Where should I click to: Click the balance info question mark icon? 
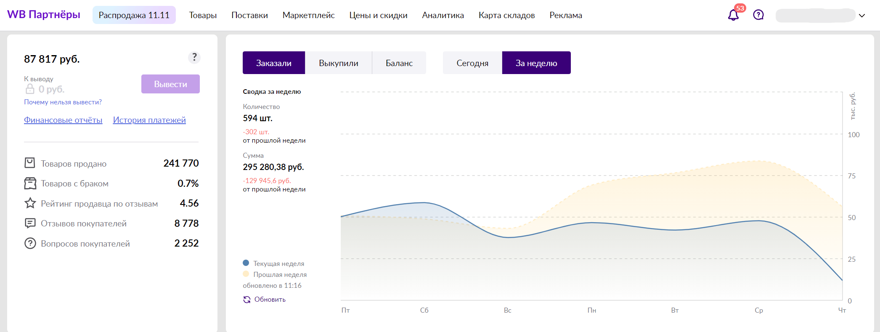194,57
